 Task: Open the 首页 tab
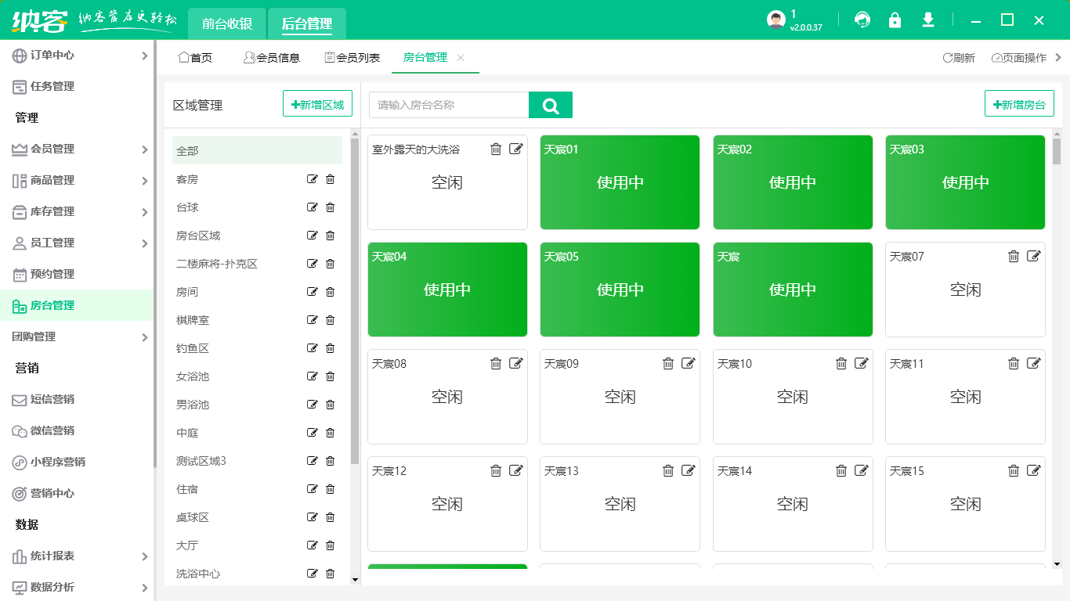(x=195, y=57)
